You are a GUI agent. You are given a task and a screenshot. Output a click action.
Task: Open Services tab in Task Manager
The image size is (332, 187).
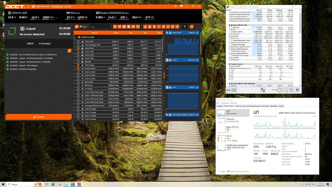281,106
